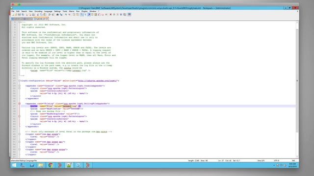The width and height of the screenshot is (314, 176).
Task: Open the Language menu
Action: (x=48, y=11)
